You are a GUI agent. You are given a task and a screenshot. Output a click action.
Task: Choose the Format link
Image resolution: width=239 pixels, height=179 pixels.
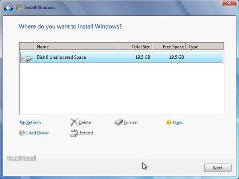131,122
